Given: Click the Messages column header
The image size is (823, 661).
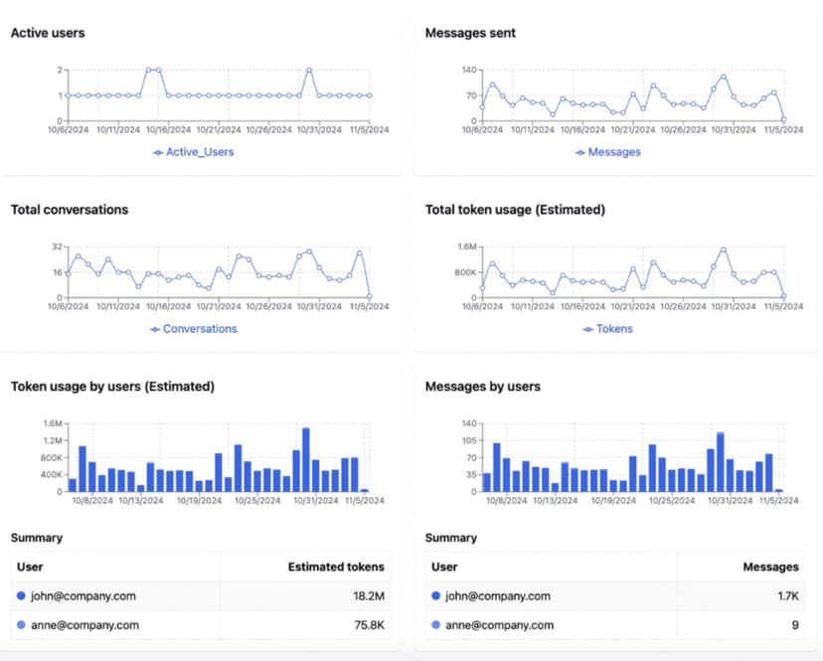Looking at the screenshot, I should (772, 567).
